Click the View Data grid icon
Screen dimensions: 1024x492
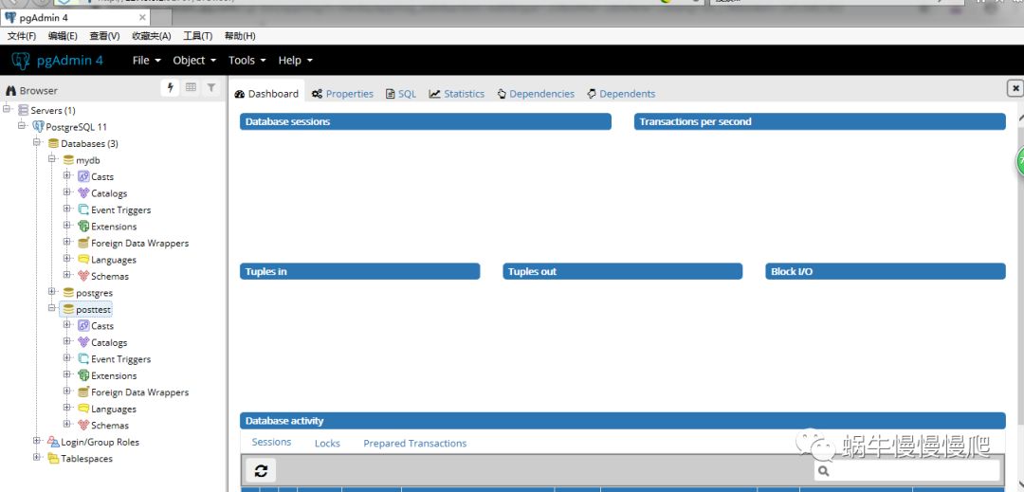point(191,87)
